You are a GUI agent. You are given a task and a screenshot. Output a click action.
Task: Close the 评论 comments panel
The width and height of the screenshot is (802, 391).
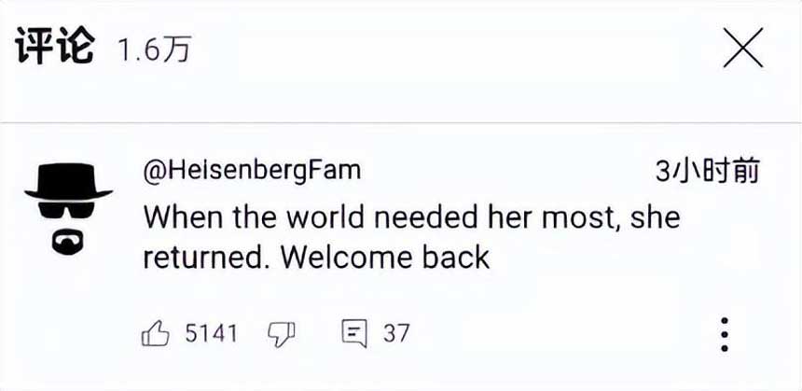click(x=743, y=48)
